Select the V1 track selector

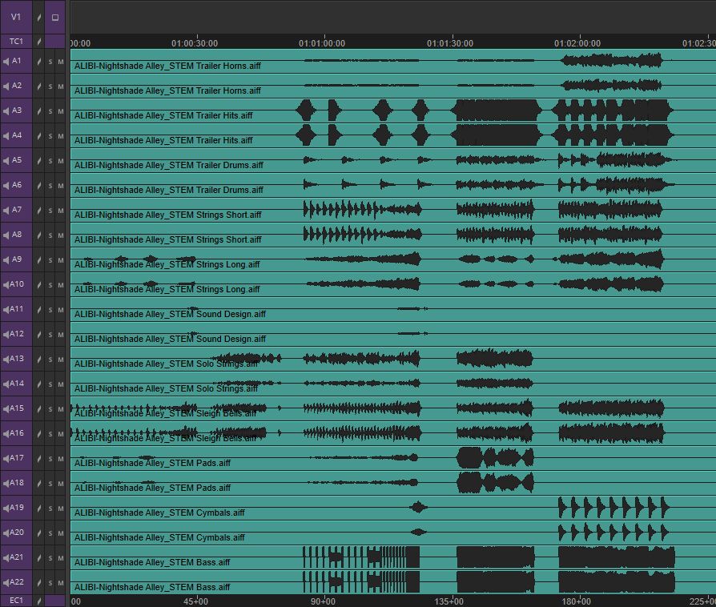16,17
